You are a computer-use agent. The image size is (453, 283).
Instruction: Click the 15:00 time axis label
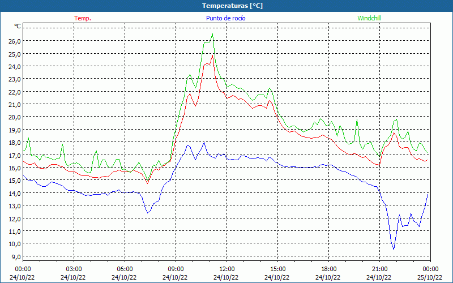coord(277,269)
